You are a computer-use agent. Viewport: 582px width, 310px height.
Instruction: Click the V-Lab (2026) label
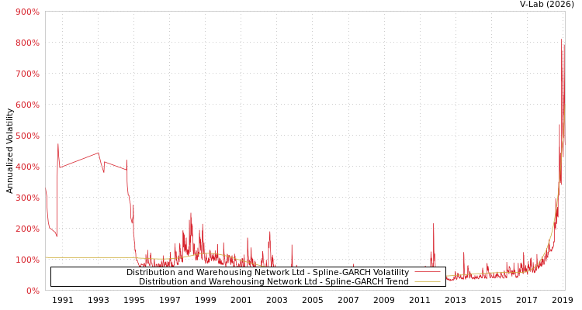547,4
